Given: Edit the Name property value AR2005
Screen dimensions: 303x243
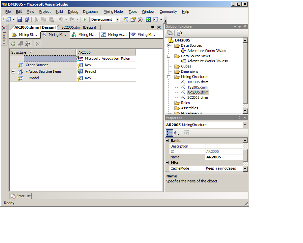Looking at the screenshot, I should [224, 157].
